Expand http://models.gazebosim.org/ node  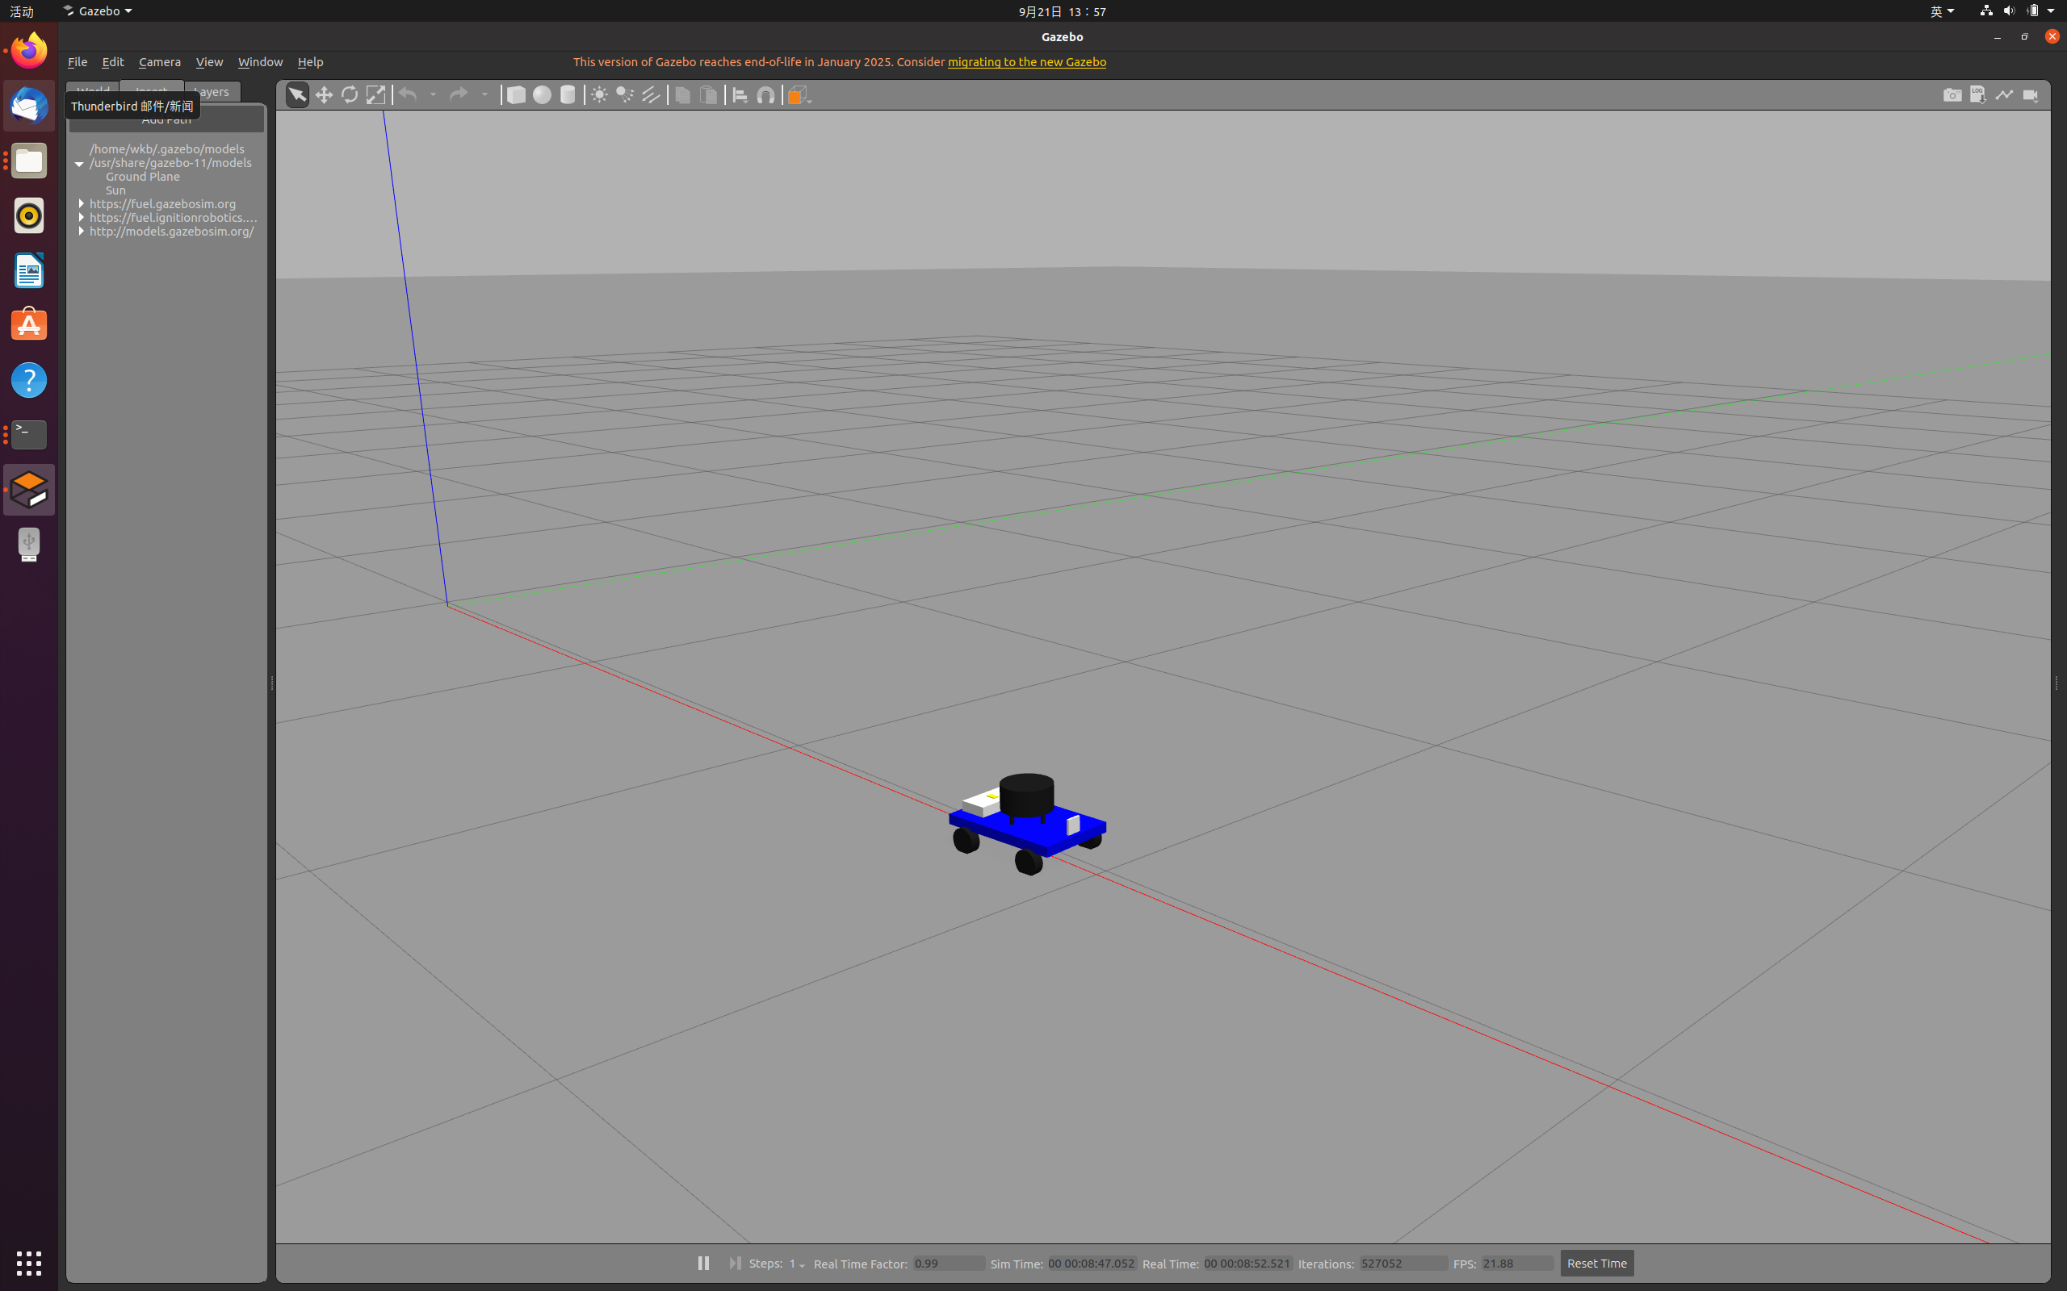[x=81, y=232]
